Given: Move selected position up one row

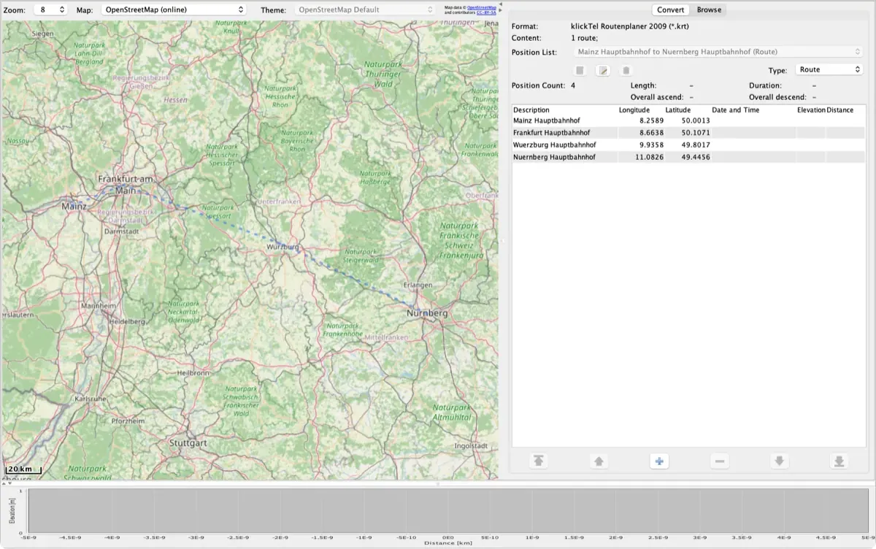Looking at the screenshot, I should tap(599, 461).
